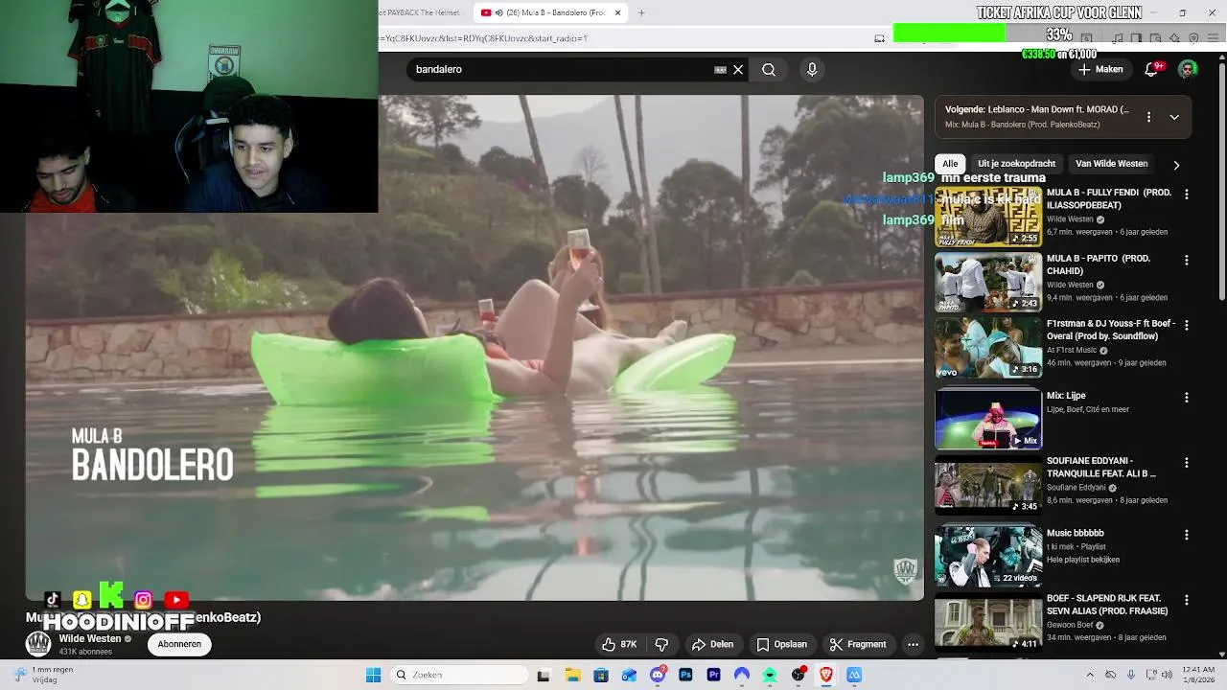
Task: Close the Mula B - Bandolero tab
Action: [x=618, y=12]
